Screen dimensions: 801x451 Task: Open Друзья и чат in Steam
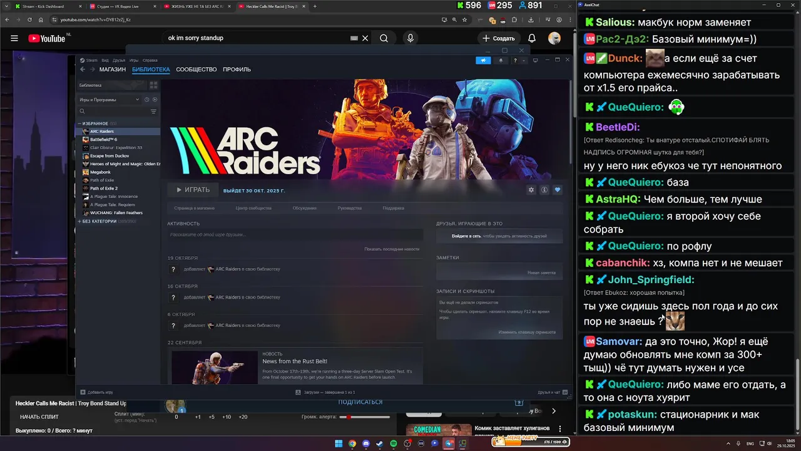(553, 392)
